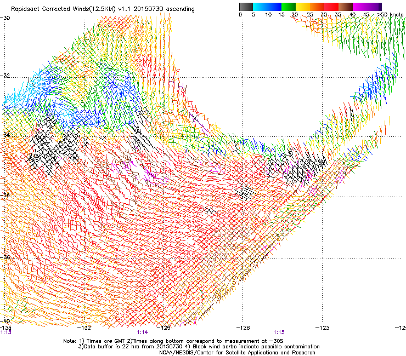Click the -38 latitude axis label
This screenshot has height=356, width=406.
pyautogui.click(x=5, y=257)
